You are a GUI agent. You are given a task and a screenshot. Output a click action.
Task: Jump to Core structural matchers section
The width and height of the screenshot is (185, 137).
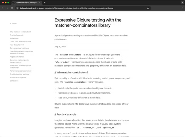pos(19,48)
